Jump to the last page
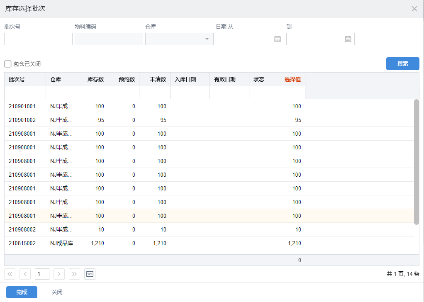 coord(74,274)
